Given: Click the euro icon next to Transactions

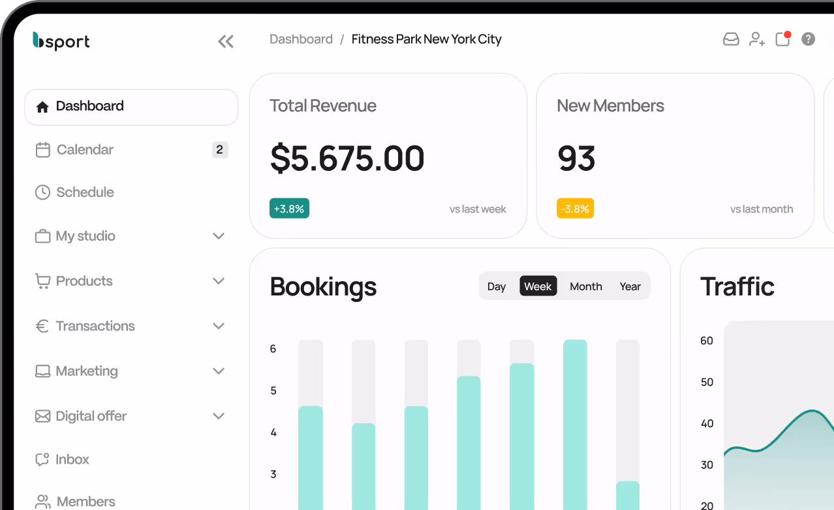Looking at the screenshot, I should pos(42,325).
